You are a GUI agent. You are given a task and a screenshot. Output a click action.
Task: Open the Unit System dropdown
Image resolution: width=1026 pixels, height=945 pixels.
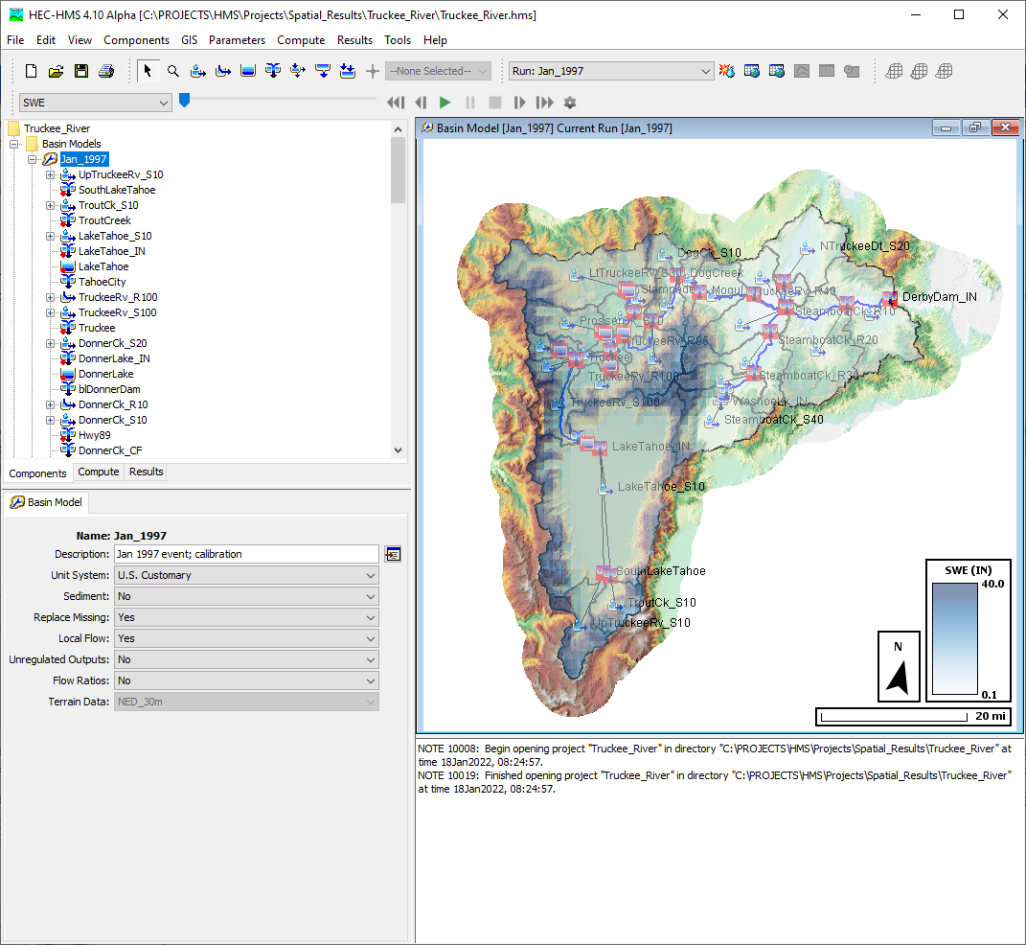click(x=247, y=575)
